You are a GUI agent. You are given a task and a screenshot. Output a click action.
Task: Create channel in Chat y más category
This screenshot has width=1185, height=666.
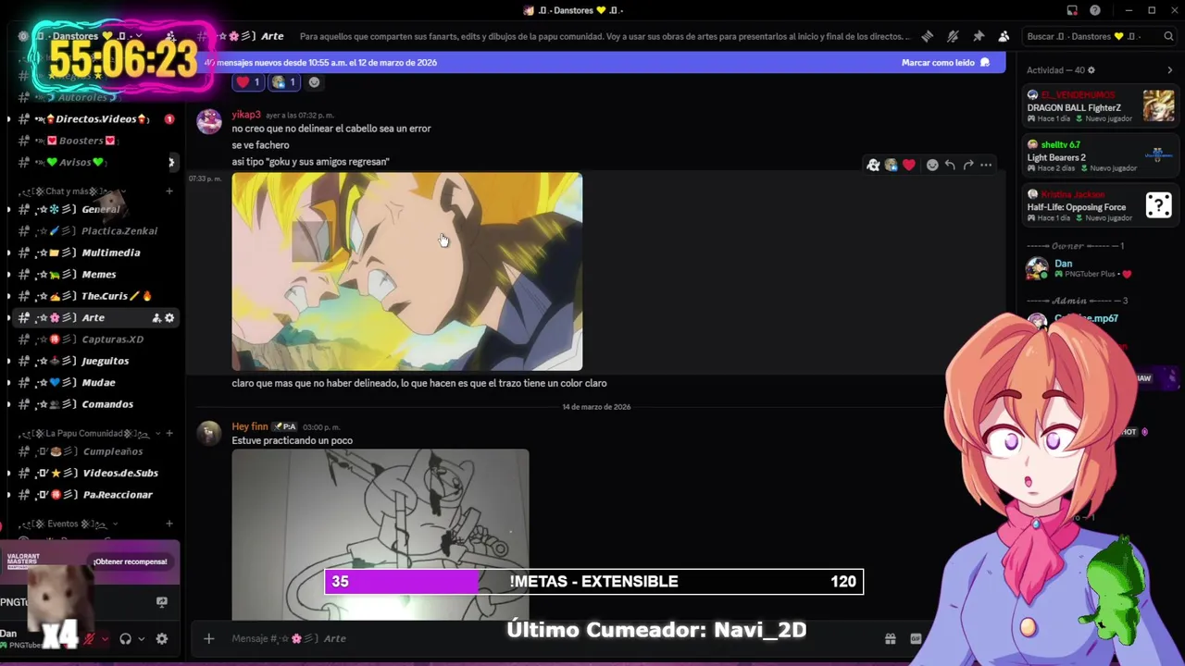pyautogui.click(x=169, y=191)
